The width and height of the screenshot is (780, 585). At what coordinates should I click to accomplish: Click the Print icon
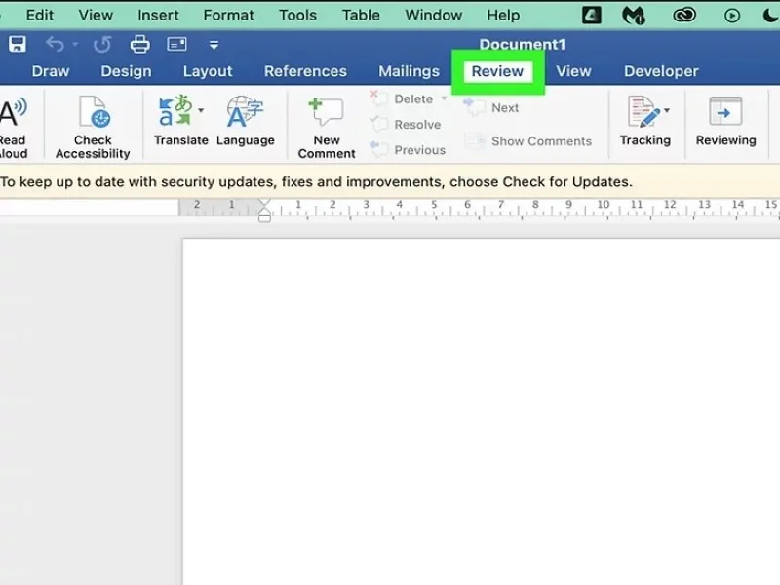point(139,45)
